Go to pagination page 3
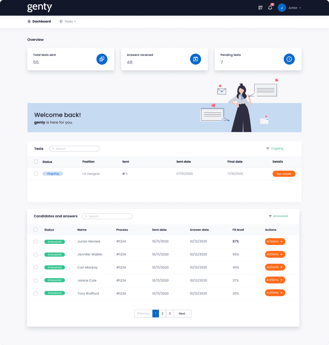This screenshot has height=345, width=329. click(170, 313)
